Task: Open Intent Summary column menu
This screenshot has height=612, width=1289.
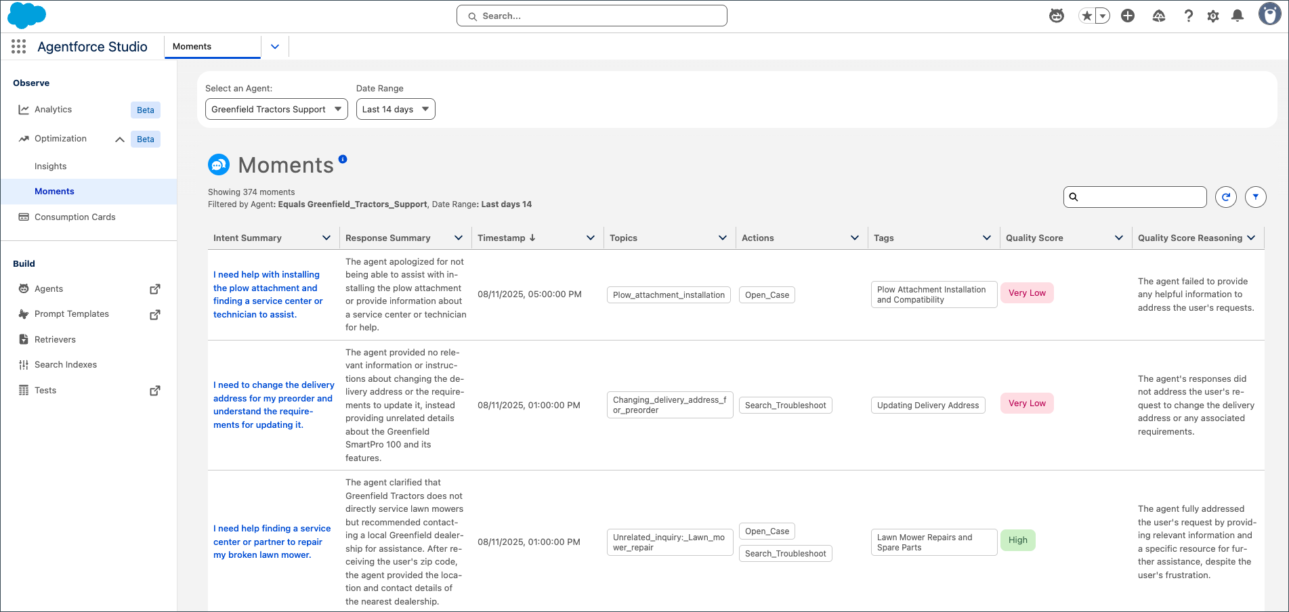Action: [326, 238]
